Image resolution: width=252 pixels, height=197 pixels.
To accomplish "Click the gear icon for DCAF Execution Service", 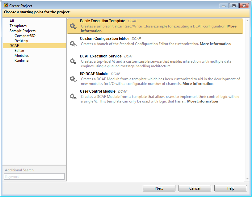I will 73,61.
